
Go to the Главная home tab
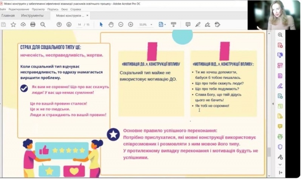[x=8, y=15]
